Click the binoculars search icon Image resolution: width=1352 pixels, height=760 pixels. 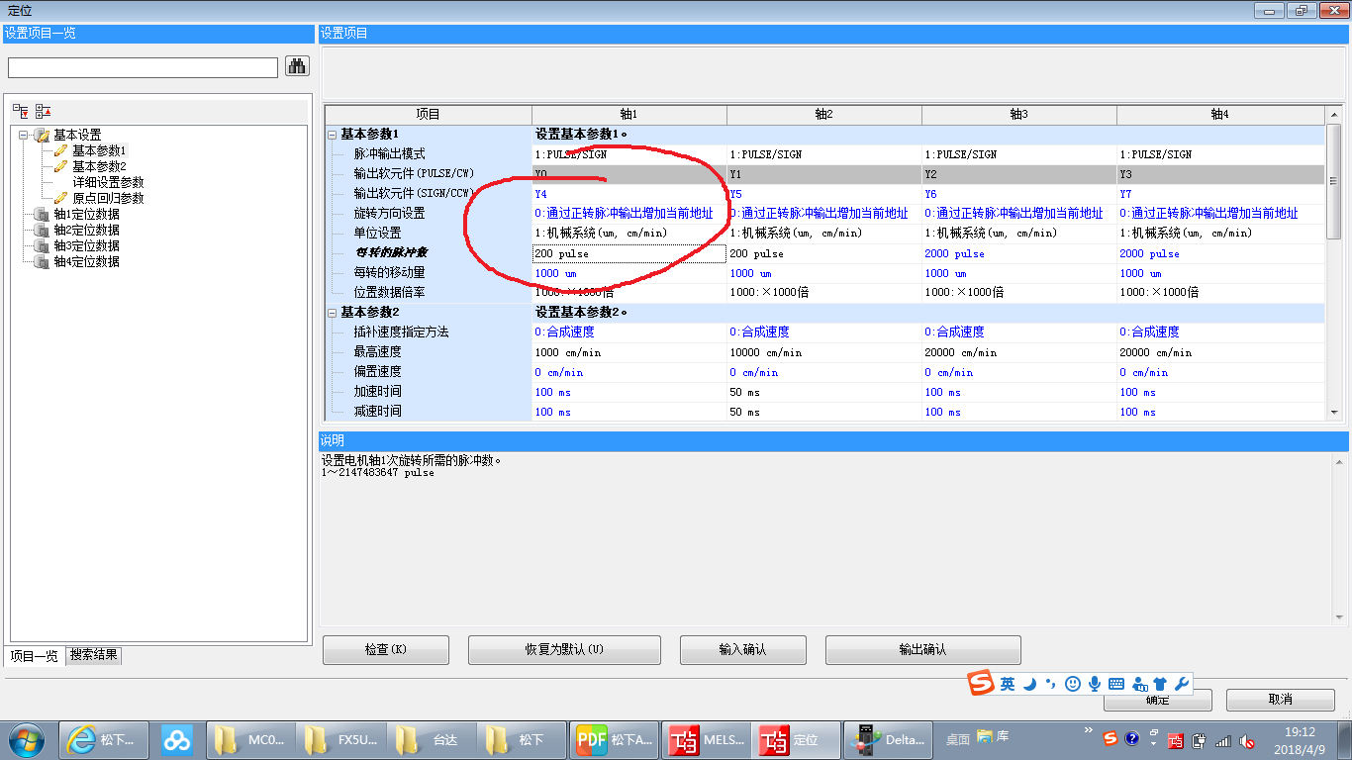[297, 66]
